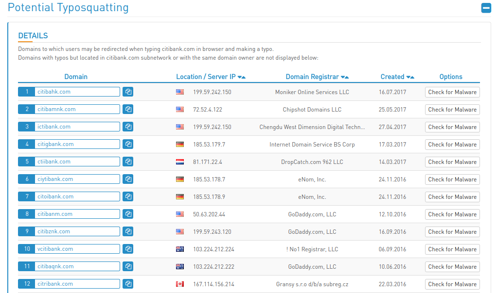
Task: Click the server IP 50.63.202.44
Action: tap(209, 214)
